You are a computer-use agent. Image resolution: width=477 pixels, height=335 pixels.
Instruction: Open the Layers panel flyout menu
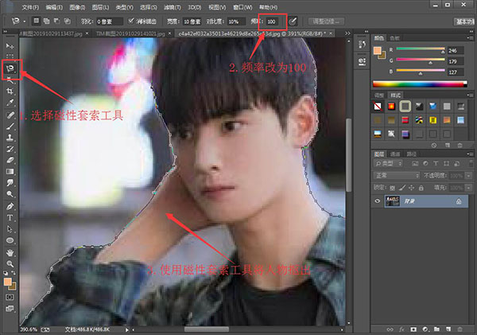(x=470, y=154)
